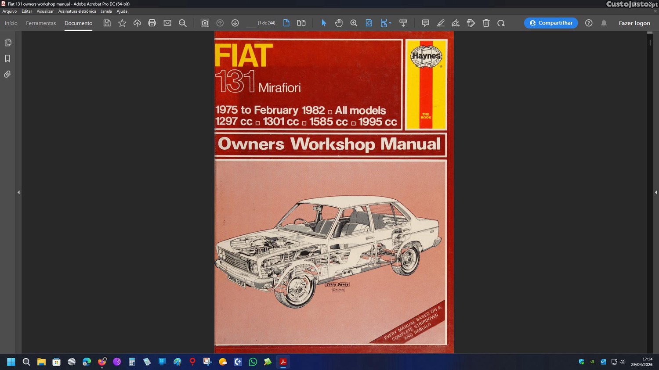Click the page number input field
The height and width of the screenshot is (370, 659).
(x=250, y=23)
